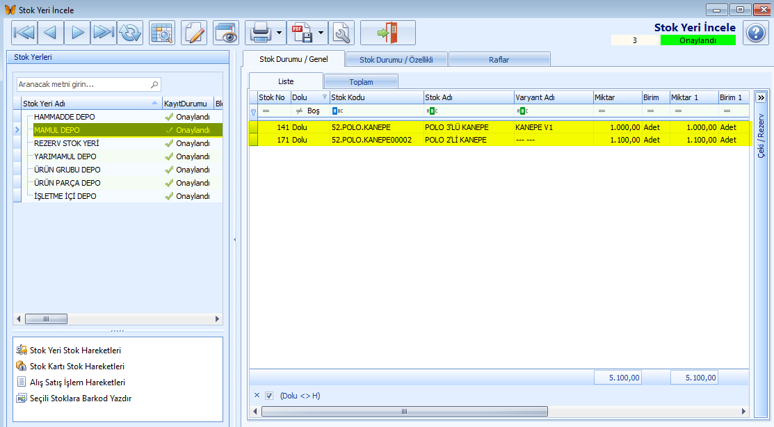Open the edit record pencil icon
The width and height of the screenshot is (774, 427).
tap(194, 33)
